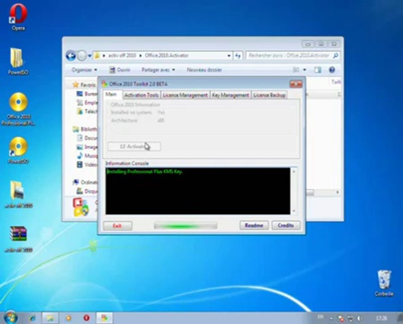
Task: Click the Information Console output area
Action: [197, 191]
